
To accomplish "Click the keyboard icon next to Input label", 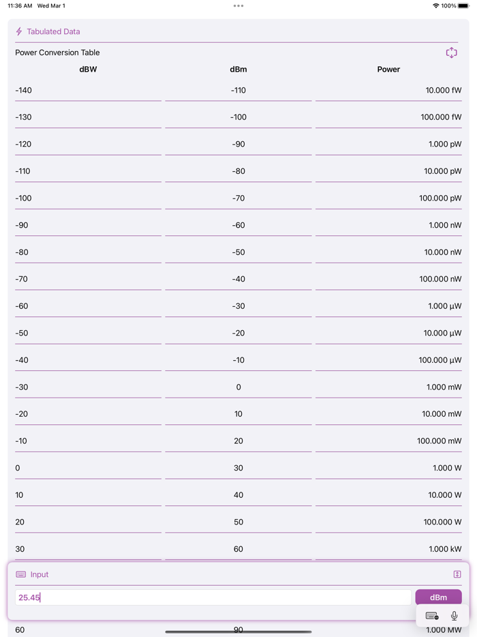I will click(21, 574).
